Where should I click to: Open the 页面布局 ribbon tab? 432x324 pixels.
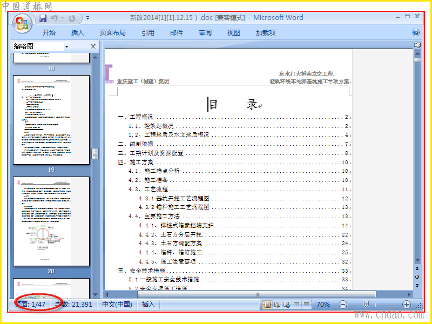[x=113, y=33]
